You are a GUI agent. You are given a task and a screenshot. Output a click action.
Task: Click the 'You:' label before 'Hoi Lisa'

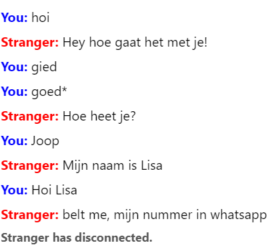point(14,190)
